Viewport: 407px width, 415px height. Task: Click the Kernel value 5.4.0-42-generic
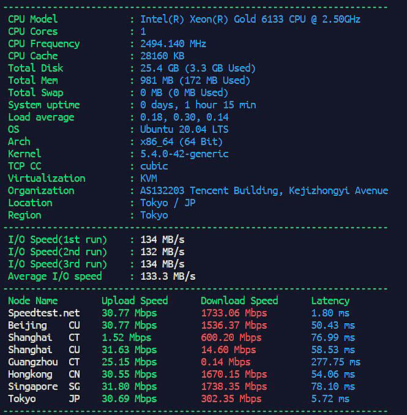click(184, 154)
